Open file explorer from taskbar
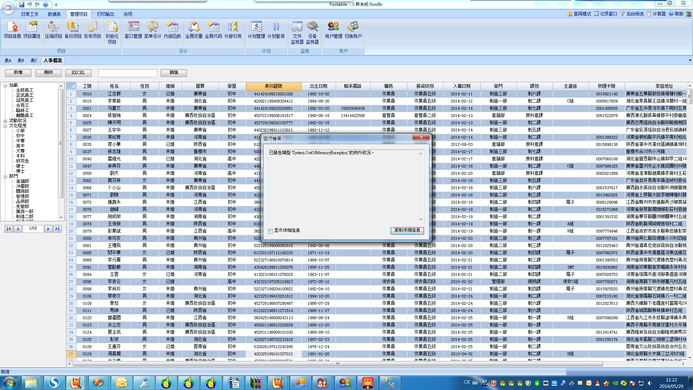693x390 pixels. coord(31,383)
